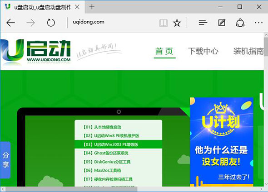
Task: Select highlighted 【03】U启动Win2003 PE增强版 entry
Action: (x=118, y=144)
